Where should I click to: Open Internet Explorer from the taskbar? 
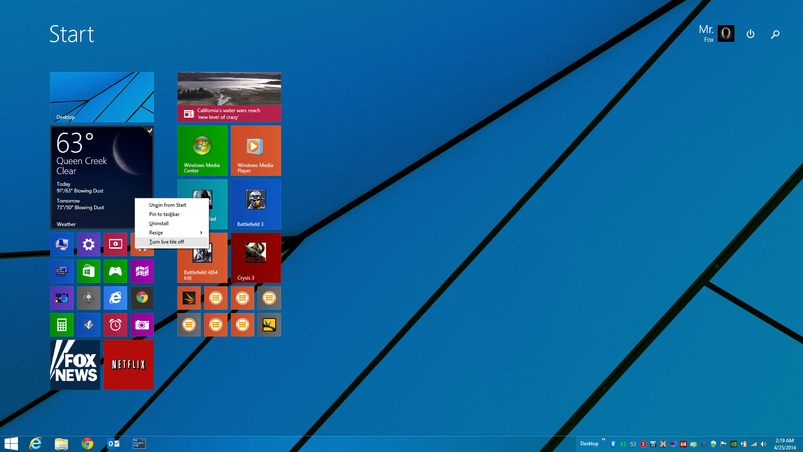pyautogui.click(x=36, y=444)
